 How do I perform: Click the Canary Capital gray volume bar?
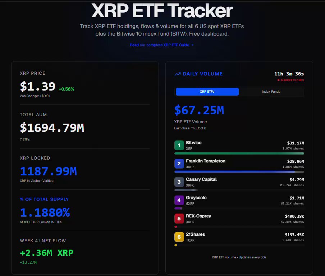(x=186, y=190)
